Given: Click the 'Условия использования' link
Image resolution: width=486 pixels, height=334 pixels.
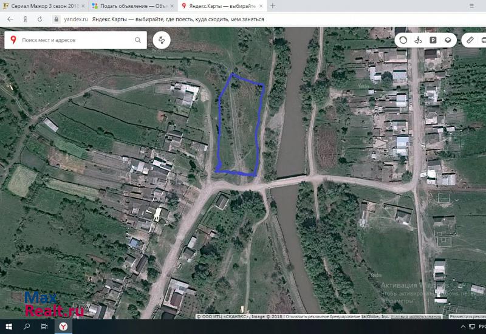Looking at the screenshot, I should coord(416,316).
